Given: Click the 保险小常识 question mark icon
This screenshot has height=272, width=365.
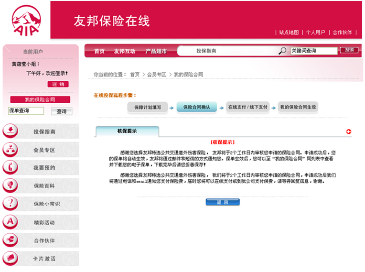Looking at the screenshot, I should point(10,204).
